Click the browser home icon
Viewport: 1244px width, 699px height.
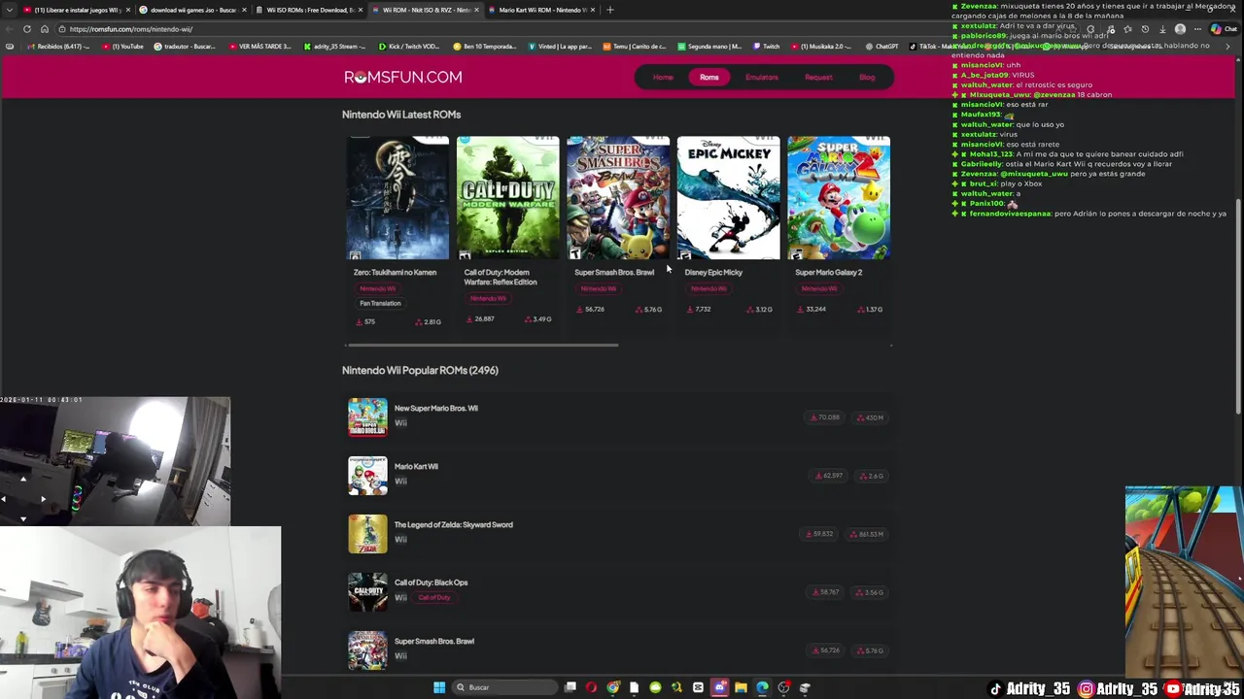pyautogui.click(x=44, y=29)
